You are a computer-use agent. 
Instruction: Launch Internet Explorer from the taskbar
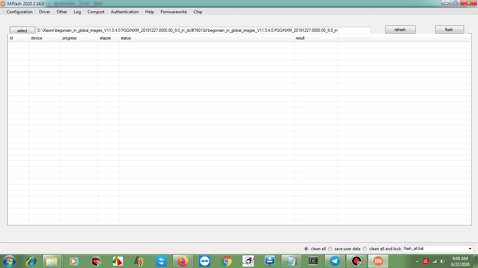pos(31,261)
